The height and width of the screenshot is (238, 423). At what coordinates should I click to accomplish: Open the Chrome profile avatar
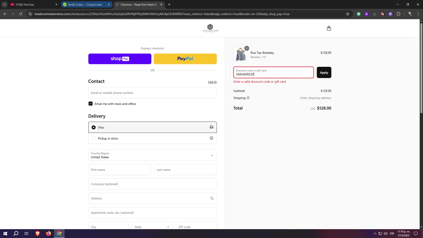pyautogui.click(x=410, y=14)
